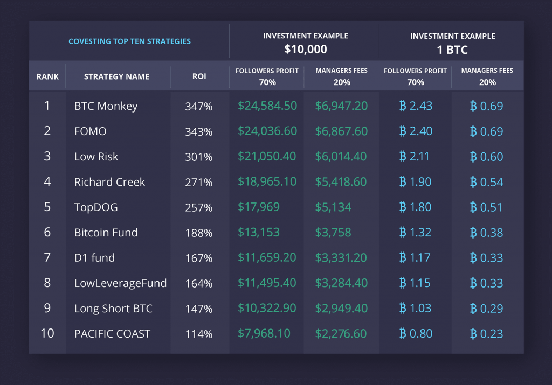Click the Bitcoin symbol beside 2.43
Viewport: 552px width, 385px height.
point(403,106)
